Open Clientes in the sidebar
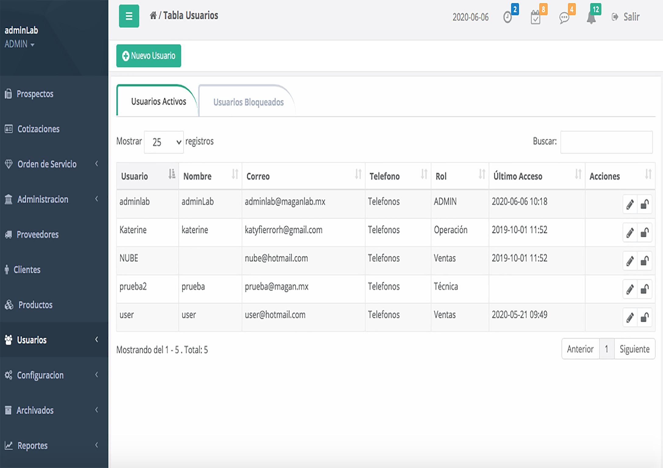The image size is (663, 468). point(54,270)
